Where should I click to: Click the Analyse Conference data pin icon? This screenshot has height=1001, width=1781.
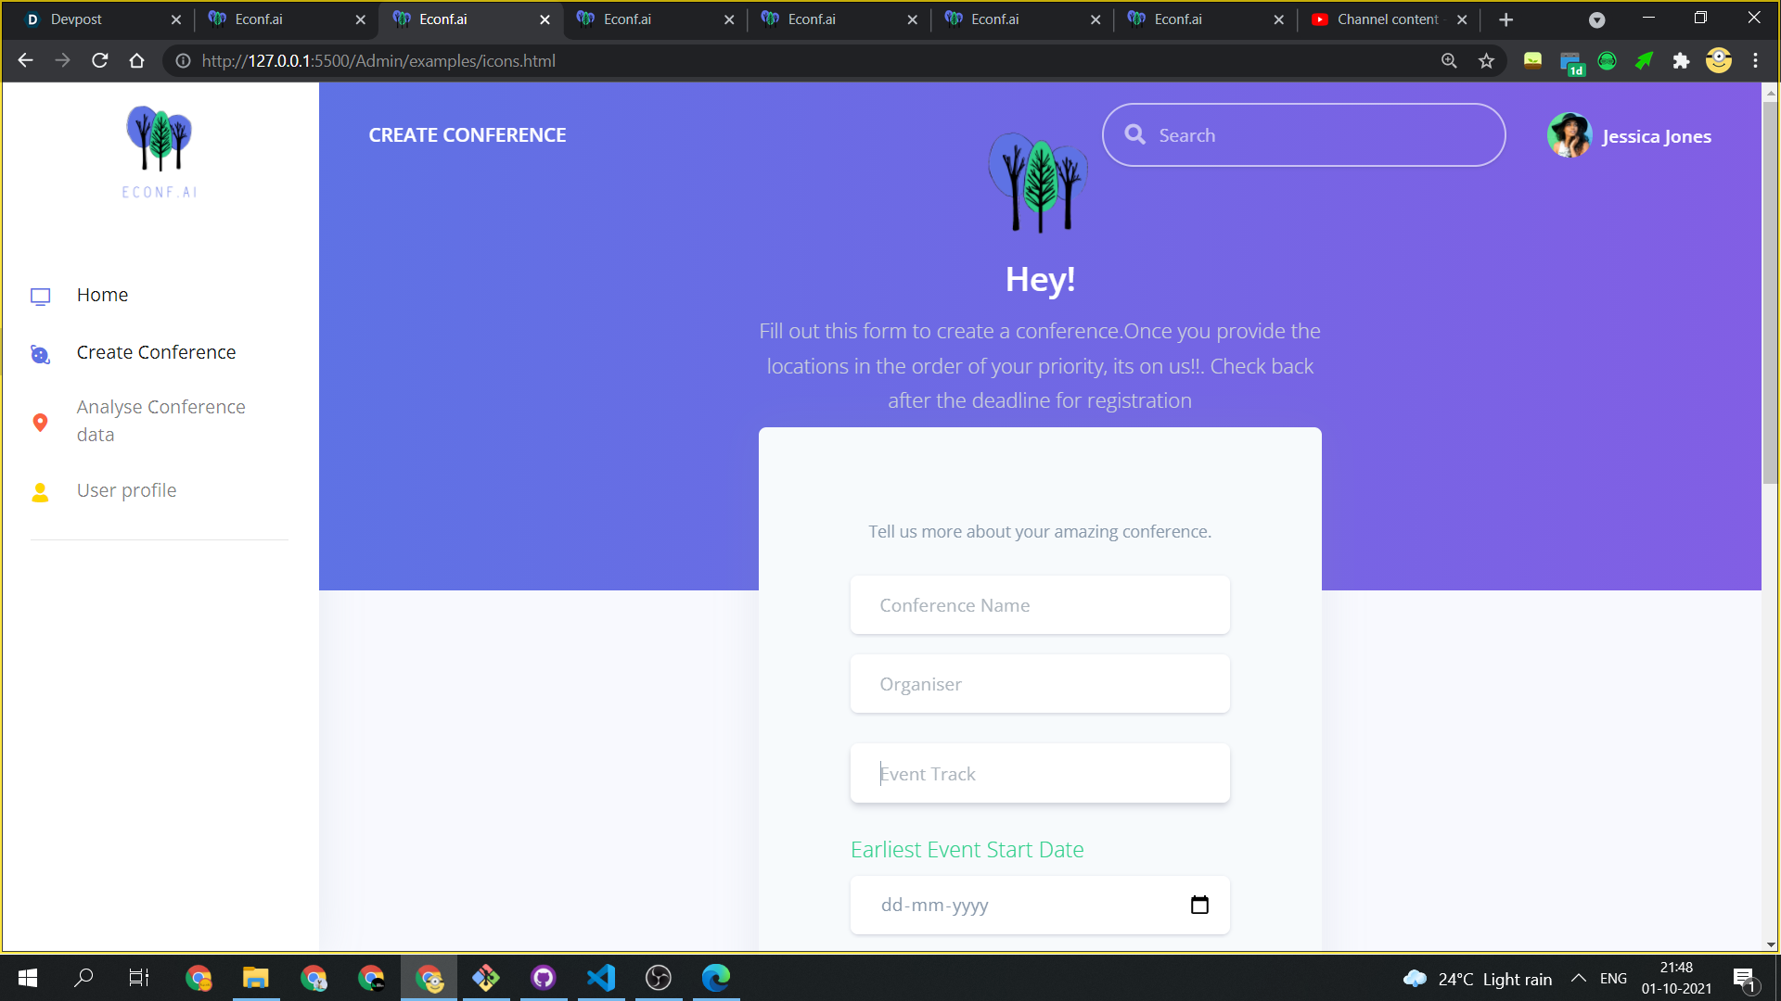point(40,423)
